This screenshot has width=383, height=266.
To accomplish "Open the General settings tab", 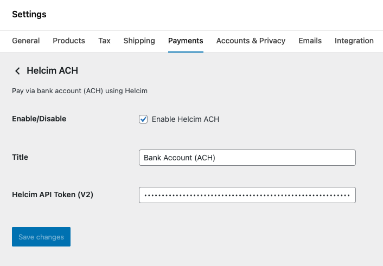I will (25, 41).
